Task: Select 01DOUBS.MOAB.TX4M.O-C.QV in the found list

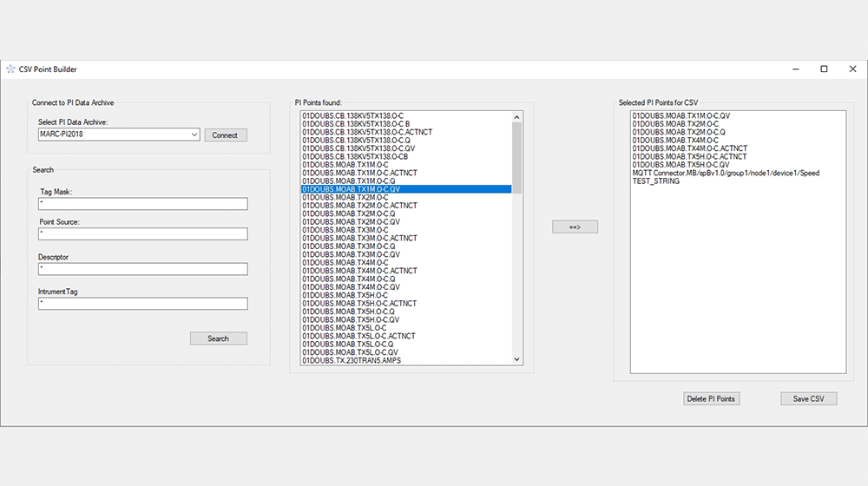Action: click(406, 287)
